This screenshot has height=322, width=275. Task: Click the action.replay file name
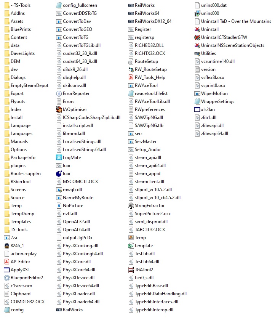point(24,254)
